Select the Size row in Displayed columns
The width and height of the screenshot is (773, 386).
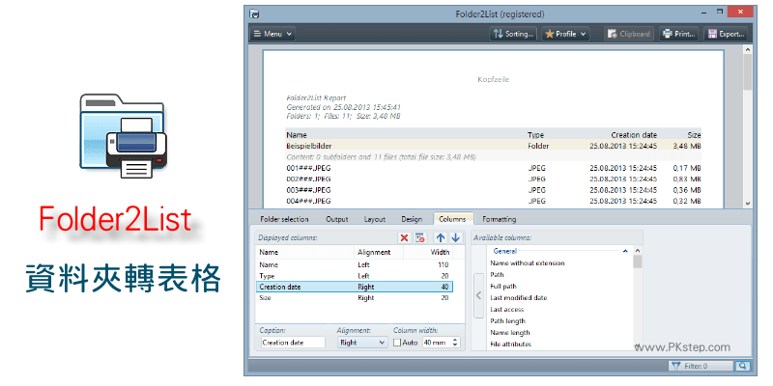pos(354,298)
